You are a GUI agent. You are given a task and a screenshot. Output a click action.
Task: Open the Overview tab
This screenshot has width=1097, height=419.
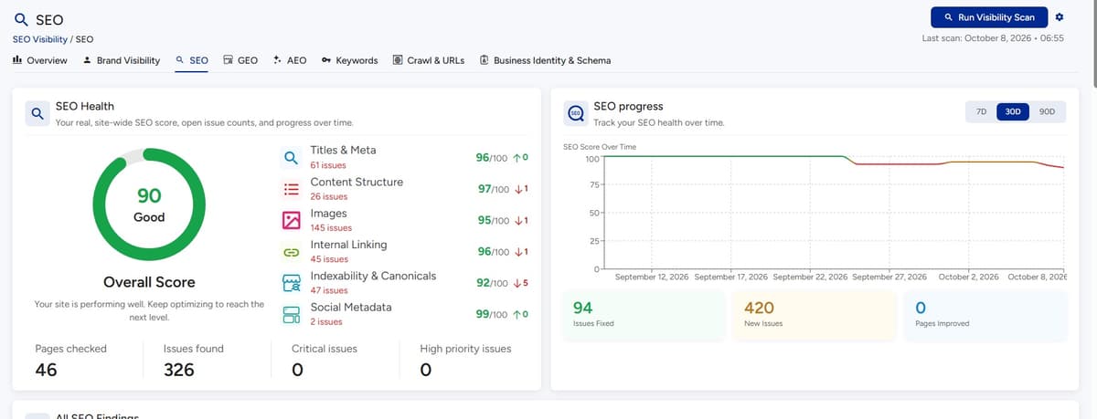(40, 60)
